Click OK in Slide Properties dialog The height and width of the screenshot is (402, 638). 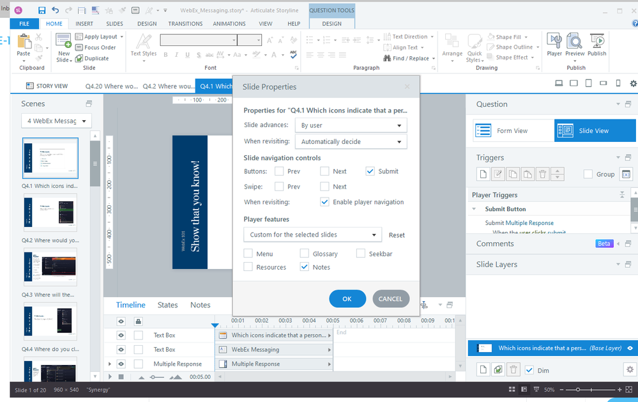coord(347,298)
